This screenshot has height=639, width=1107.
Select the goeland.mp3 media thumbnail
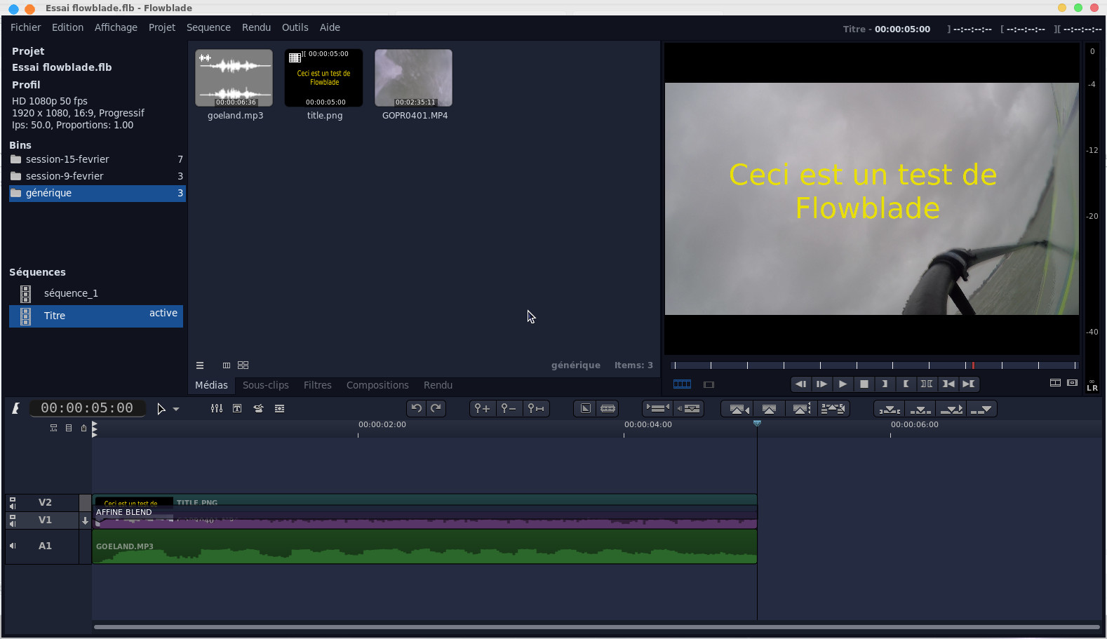(234, 78)
